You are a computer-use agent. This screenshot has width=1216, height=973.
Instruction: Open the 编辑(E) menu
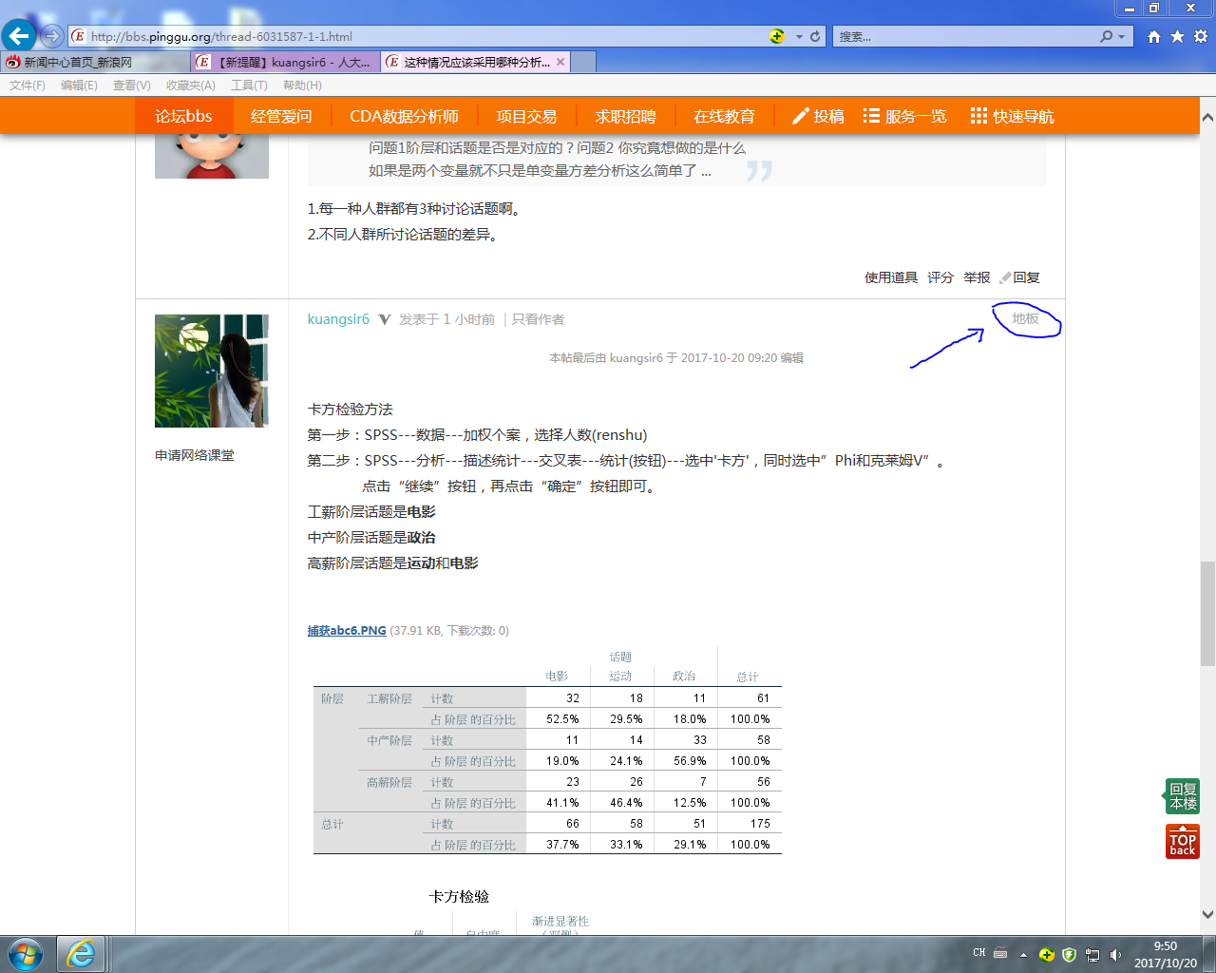[x=79, y=85]
